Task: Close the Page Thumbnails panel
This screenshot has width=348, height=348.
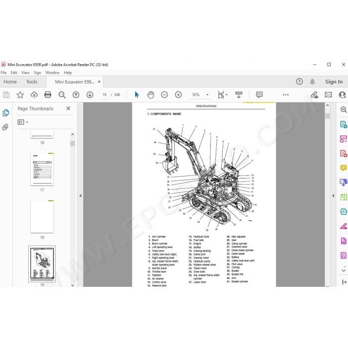Action: [69, 108]
